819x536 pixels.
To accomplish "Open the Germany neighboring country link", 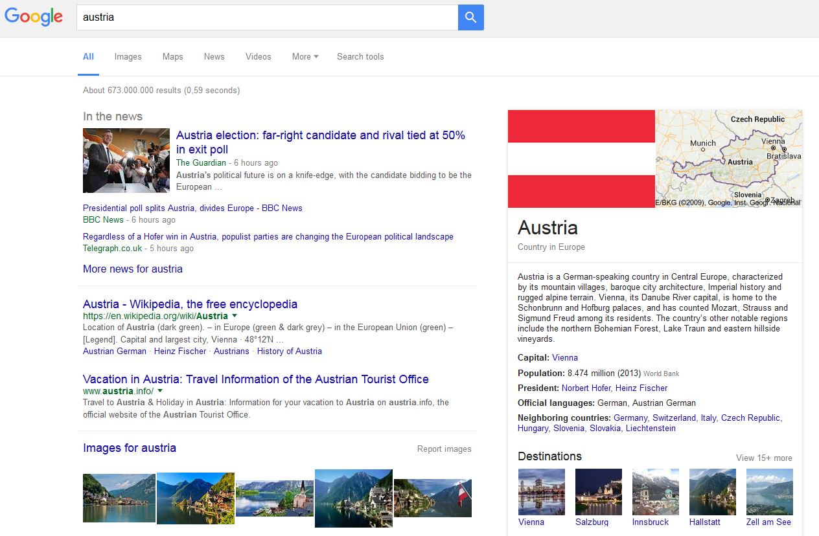I will point(630,418).
